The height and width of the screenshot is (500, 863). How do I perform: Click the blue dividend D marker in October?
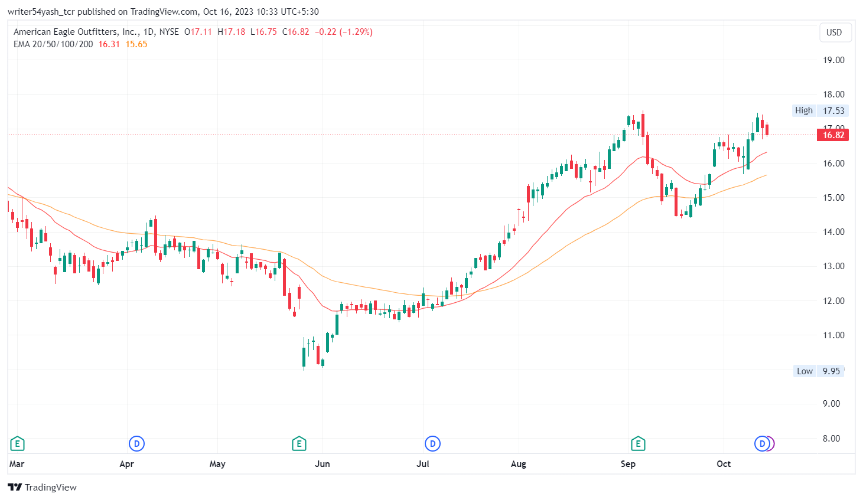(762, 443)
